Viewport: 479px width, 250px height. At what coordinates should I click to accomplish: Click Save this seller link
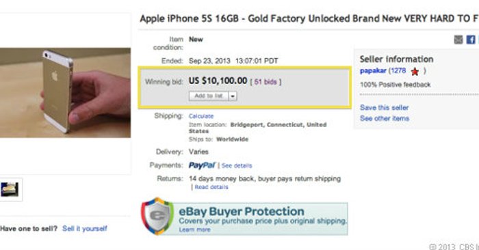(x=385, y=107)
